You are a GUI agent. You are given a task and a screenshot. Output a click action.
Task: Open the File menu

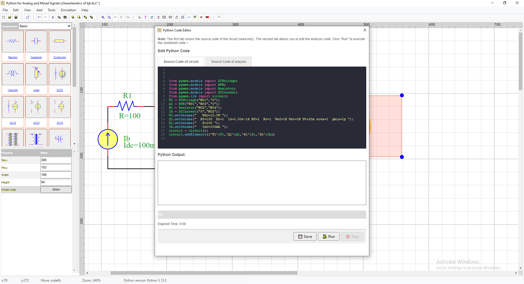point(5,10)
